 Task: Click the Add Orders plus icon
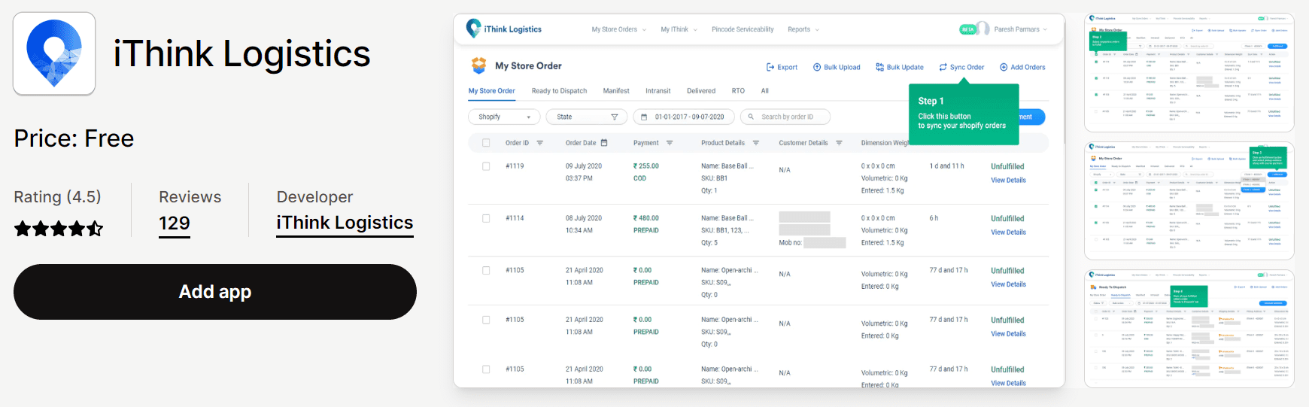pos(1004,67)
